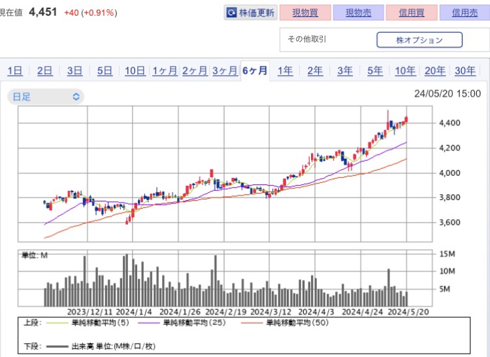
Task: Click the 単純移動平均(50) legend entry
Action: point(285,322)
